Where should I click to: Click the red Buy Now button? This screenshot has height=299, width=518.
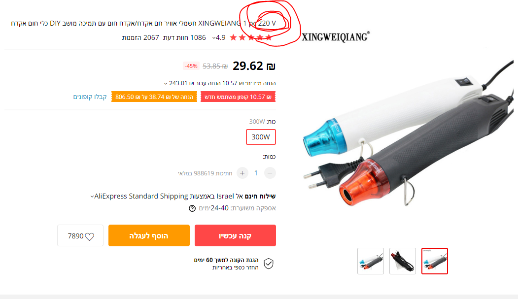tap(235, 235)
